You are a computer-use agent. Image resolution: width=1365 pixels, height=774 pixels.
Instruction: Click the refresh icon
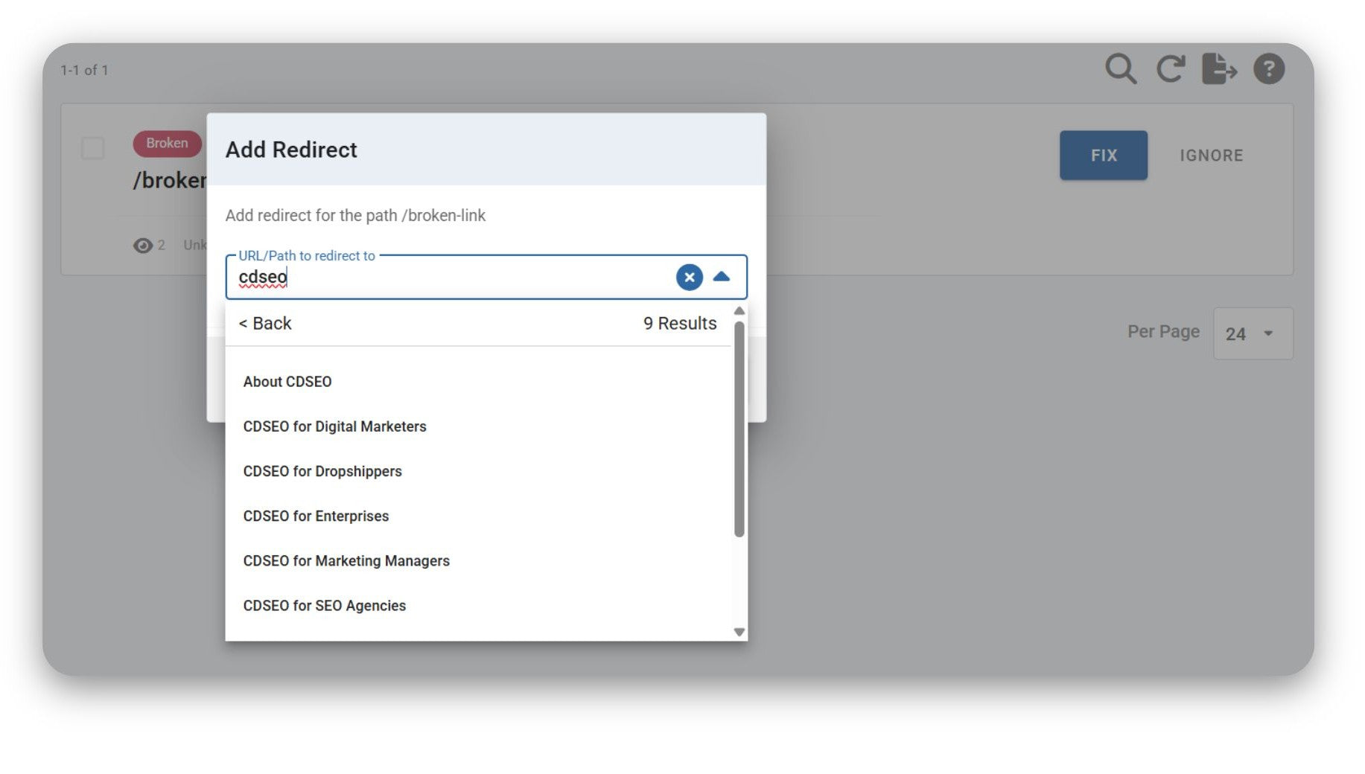1170,69
